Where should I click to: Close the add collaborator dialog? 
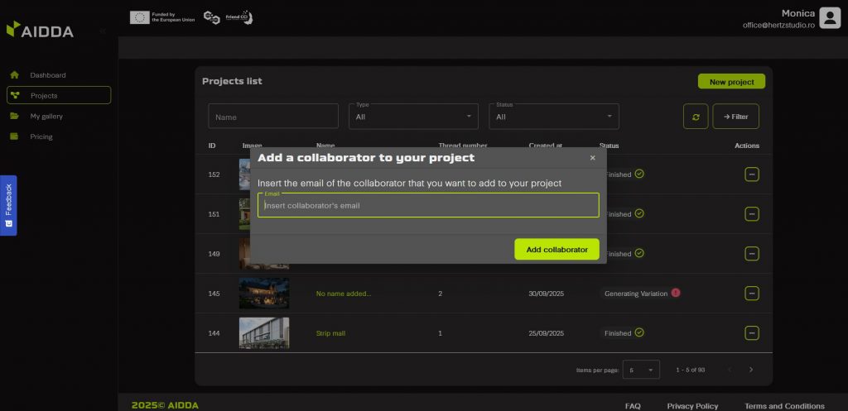tap(592, 157)
